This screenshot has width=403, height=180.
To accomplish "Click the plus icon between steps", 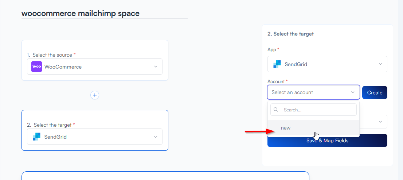I will tap(95, 95).
